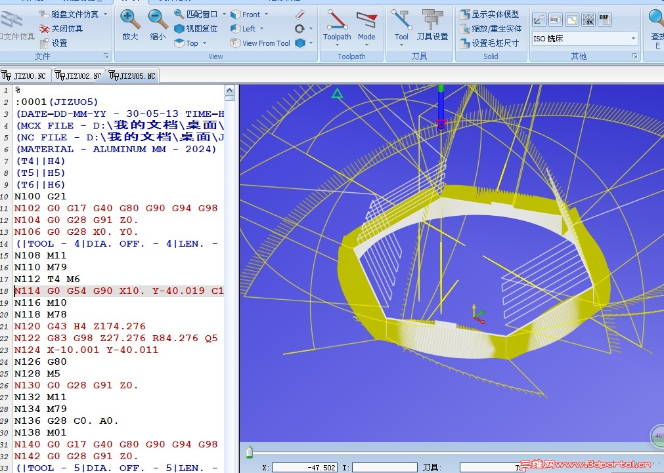Click the N100 G21 line
This screenshot has height=473, width=664.
(x=40, y=196)
